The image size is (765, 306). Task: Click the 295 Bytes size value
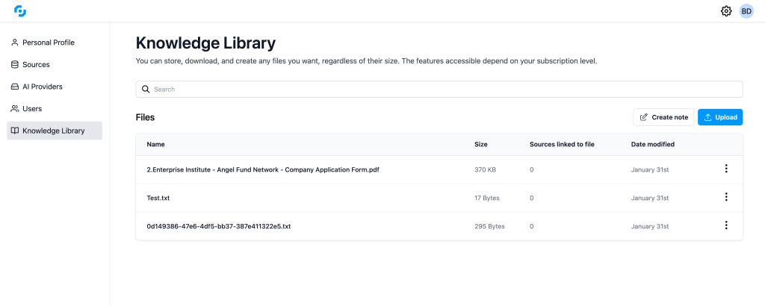(489, 227)
